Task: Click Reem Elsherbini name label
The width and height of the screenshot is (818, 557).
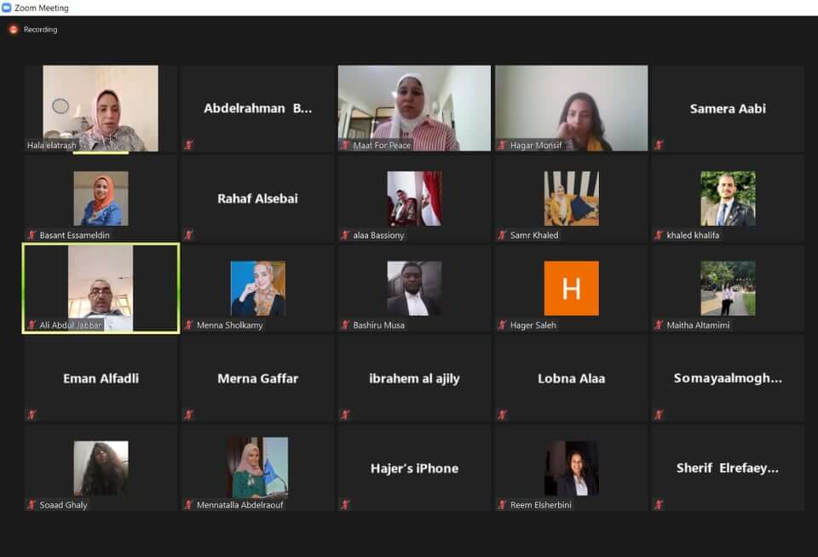Action: pyautogui.click(x=540, y=505)
